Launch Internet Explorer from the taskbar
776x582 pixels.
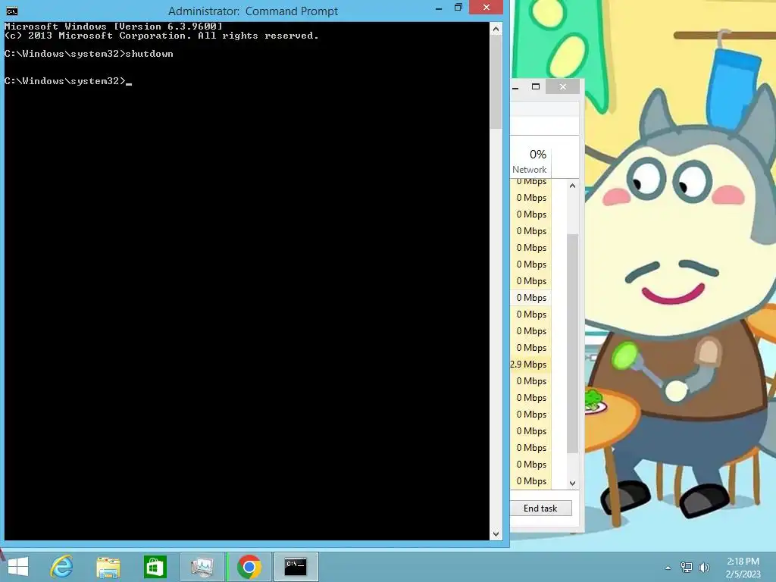pos(62,567)
